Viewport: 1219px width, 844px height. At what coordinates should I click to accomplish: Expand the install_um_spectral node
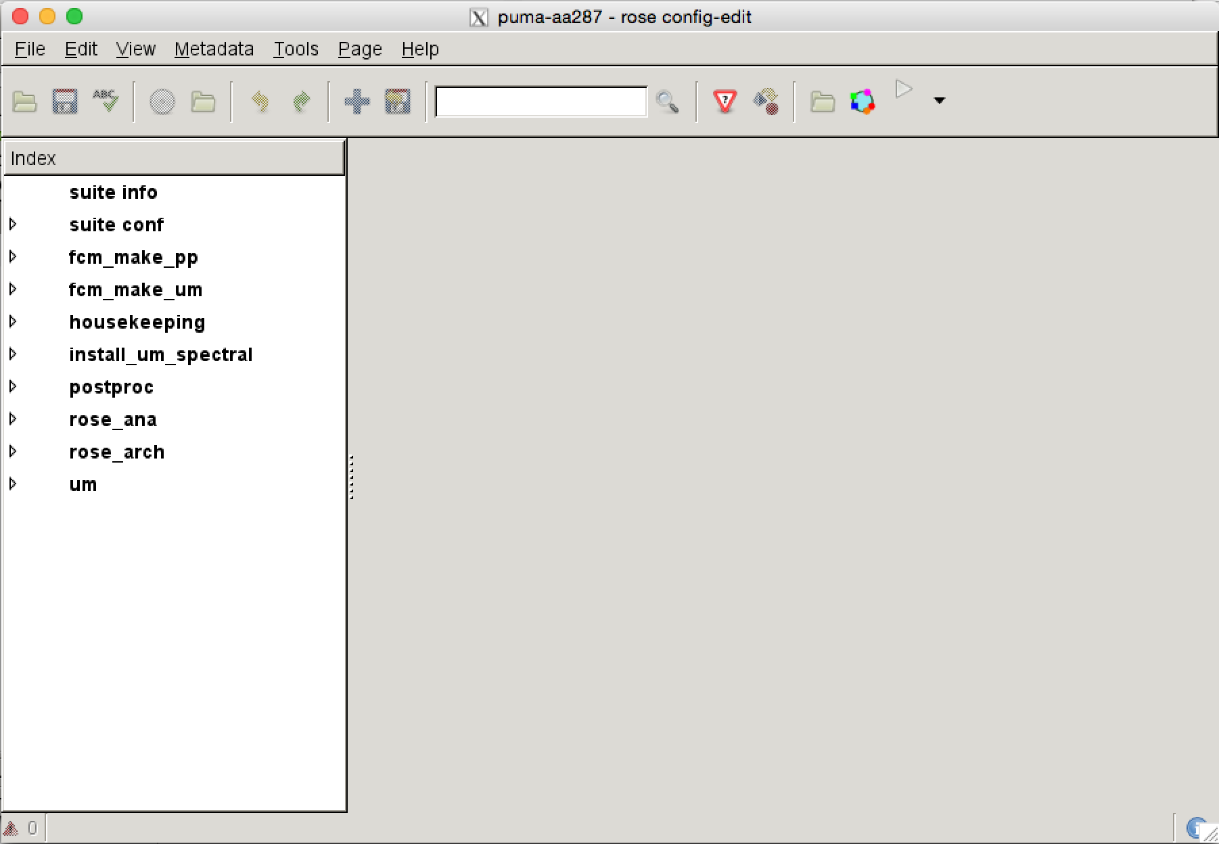[x=13, y=354]
